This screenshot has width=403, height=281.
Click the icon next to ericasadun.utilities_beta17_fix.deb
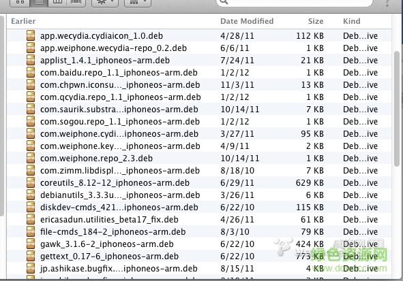pos(31,220)
